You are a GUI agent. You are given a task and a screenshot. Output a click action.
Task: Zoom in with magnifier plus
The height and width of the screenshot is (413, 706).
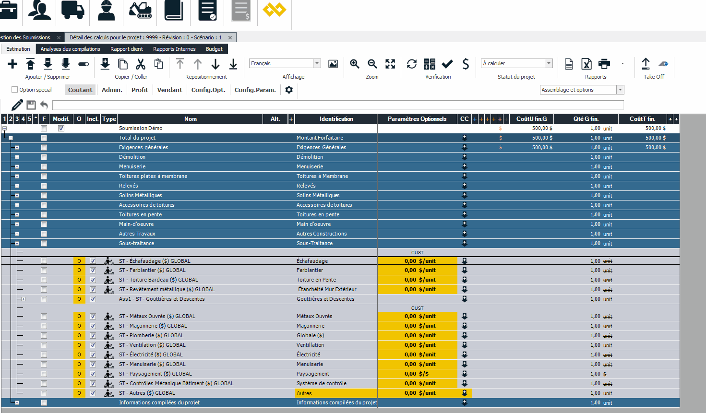point(355,64)
